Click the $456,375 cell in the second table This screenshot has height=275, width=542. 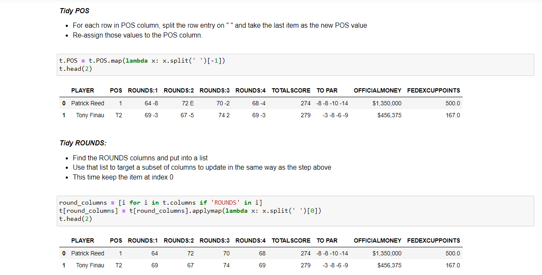point(390,265)
